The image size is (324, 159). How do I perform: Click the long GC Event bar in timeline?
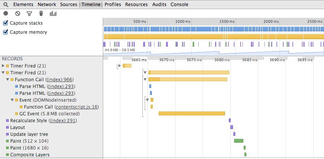coord(192,113)
